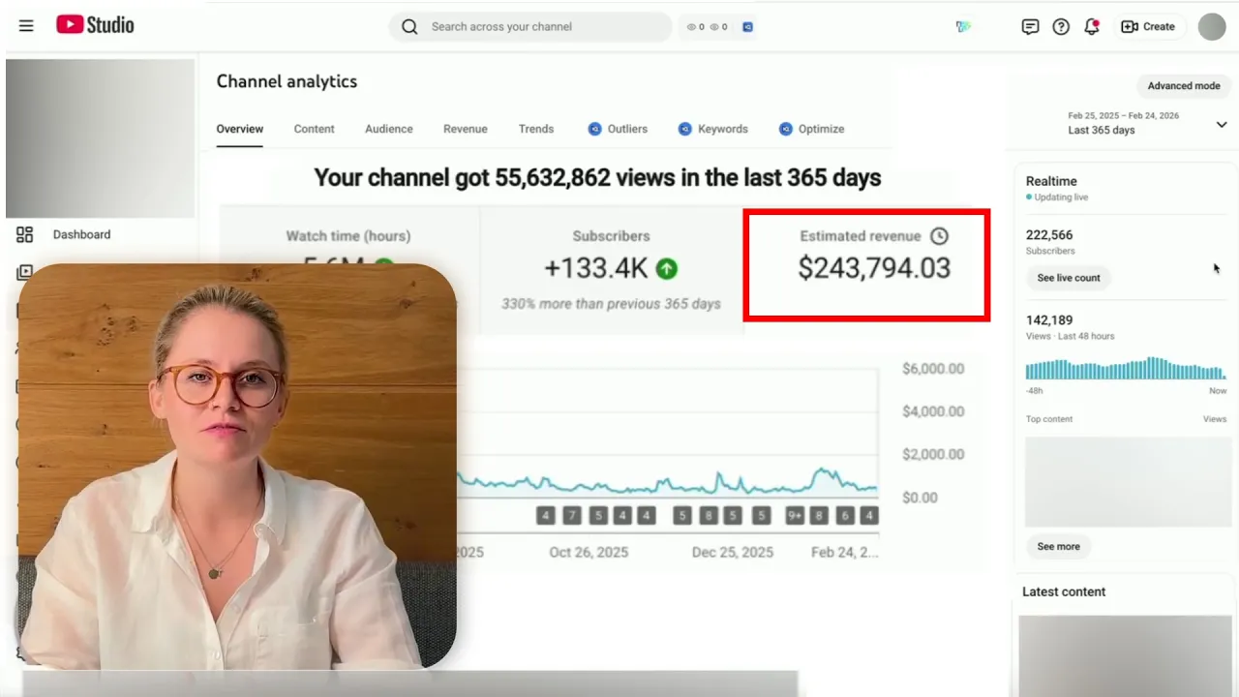Click the $4,000.00 axis label

click(x=933, y=411)
